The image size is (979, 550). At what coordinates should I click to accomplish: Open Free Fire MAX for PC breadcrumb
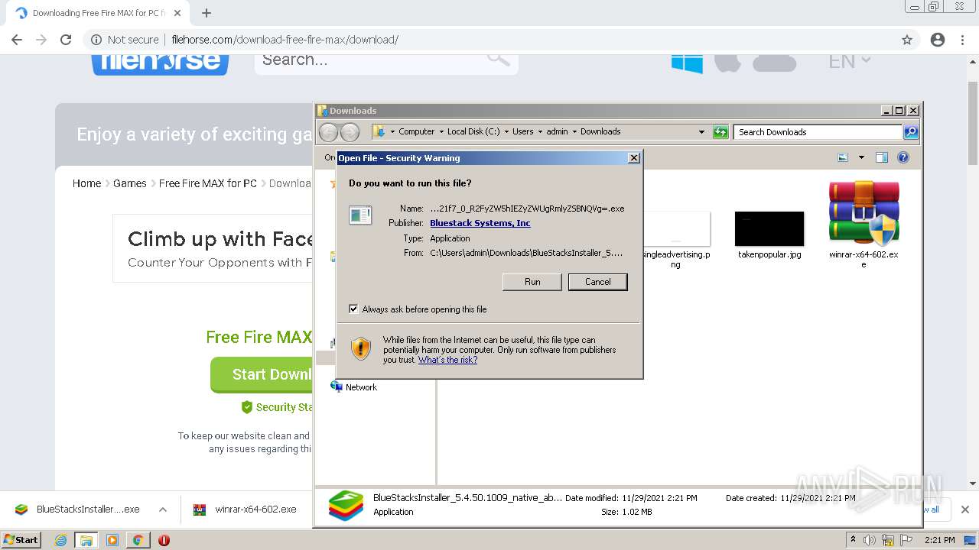click(207, 183)
